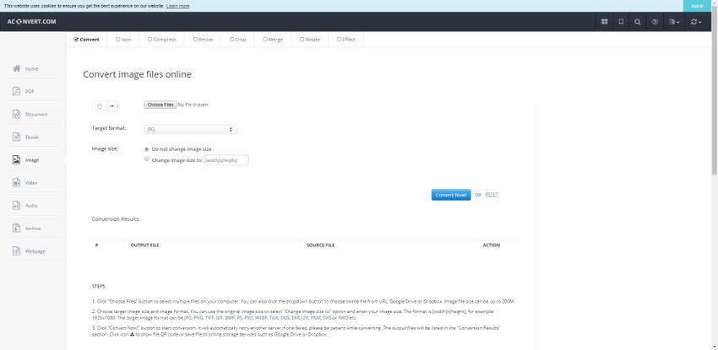Switch to the Resize tab
The height and width of the screenshot is (350, 718).
[203, 39]
